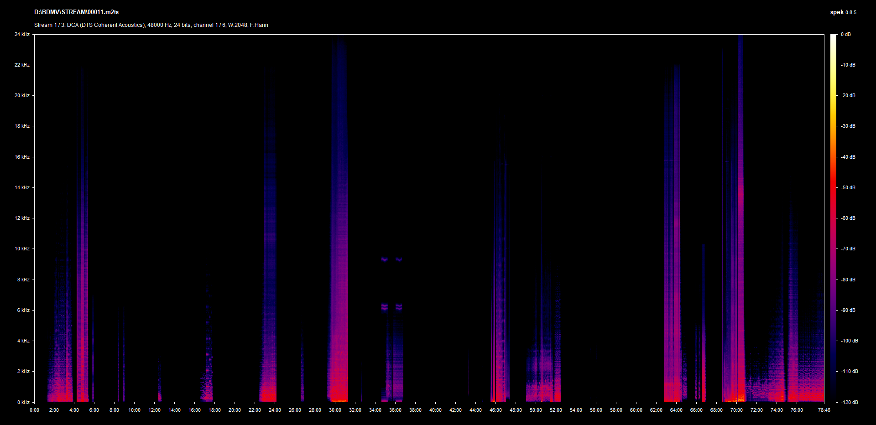
Task: Select the 20 kHz frequency label
Action: point(22,95)
